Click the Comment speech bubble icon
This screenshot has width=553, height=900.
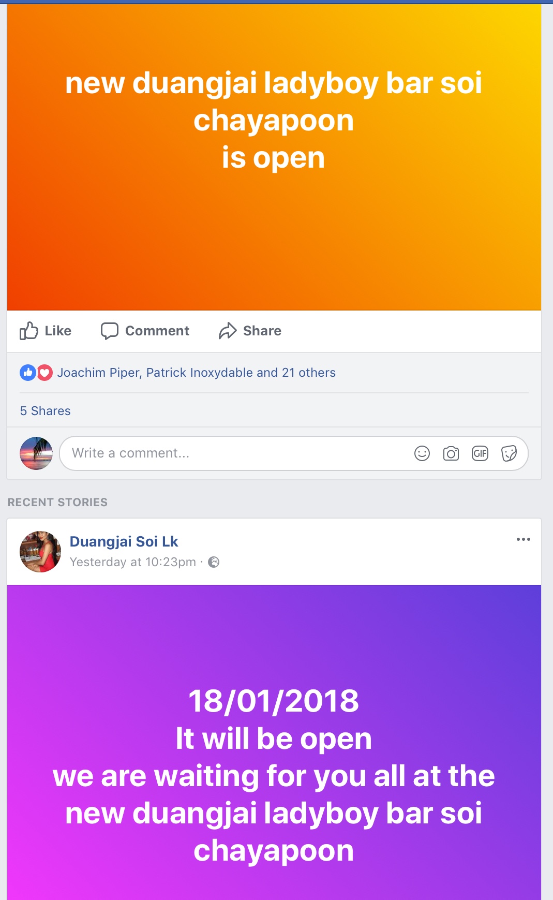click(x=109, y=331)
